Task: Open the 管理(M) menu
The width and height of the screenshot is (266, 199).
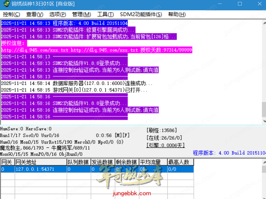Action: 82,15
